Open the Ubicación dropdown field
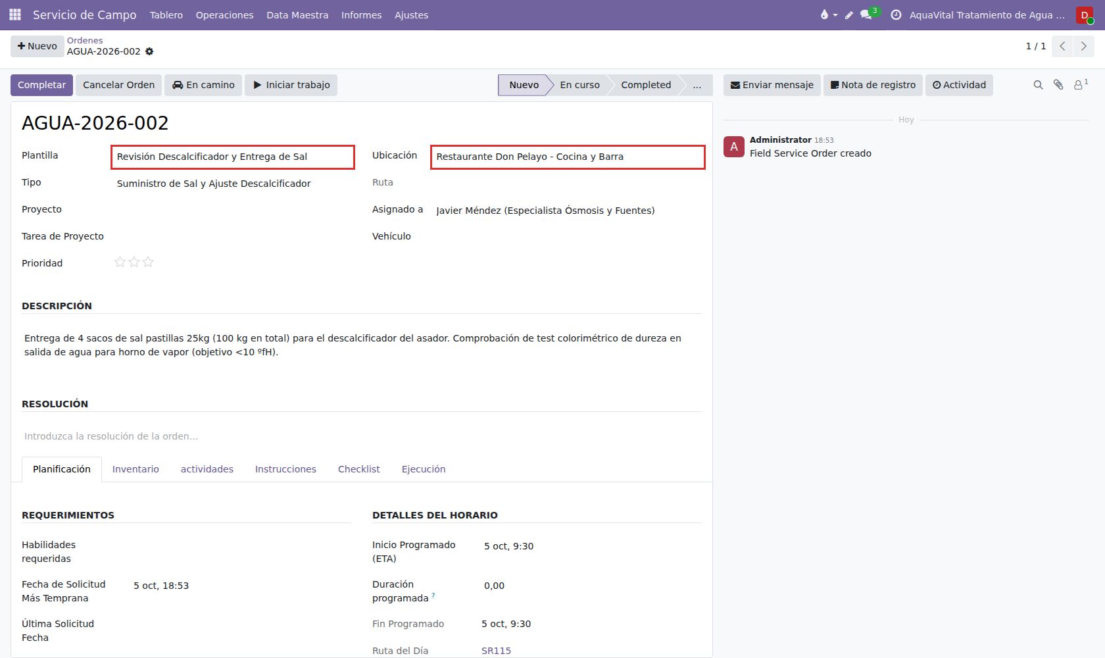The width and height of the screenshot is (1105, 658). tap(568, 157)
